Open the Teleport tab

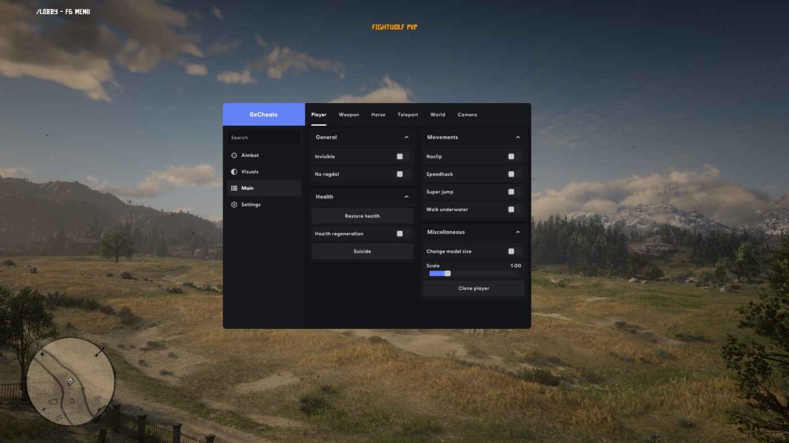(x=407, y=114)
